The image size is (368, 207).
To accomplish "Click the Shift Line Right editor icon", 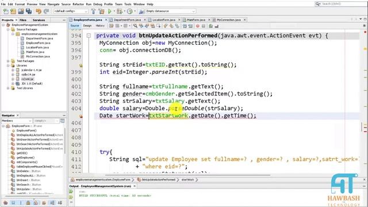I will point(190,26).
